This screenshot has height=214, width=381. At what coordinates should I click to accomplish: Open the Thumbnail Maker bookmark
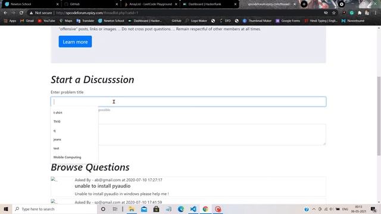tap(257, 21)
